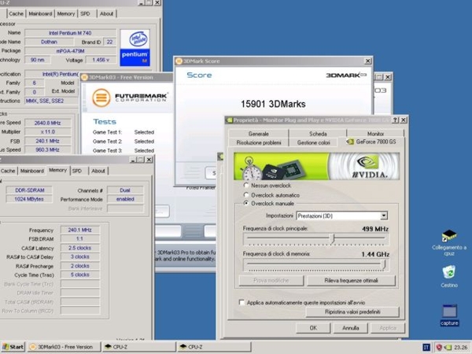Screen dimensions: 472x354
Task: Open the Monitor tab in properties
Action: [x=375, y=134]
